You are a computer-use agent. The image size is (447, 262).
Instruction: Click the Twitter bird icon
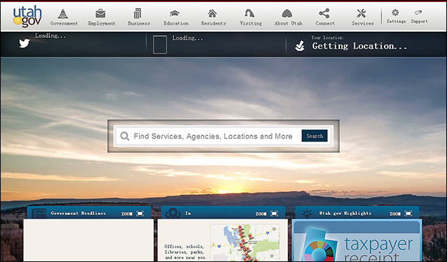pos(24,43)
